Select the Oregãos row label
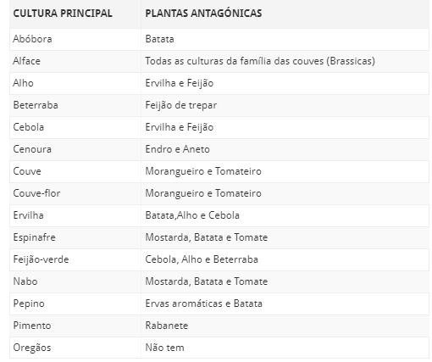The image size is (432, 362). (32, 348)
